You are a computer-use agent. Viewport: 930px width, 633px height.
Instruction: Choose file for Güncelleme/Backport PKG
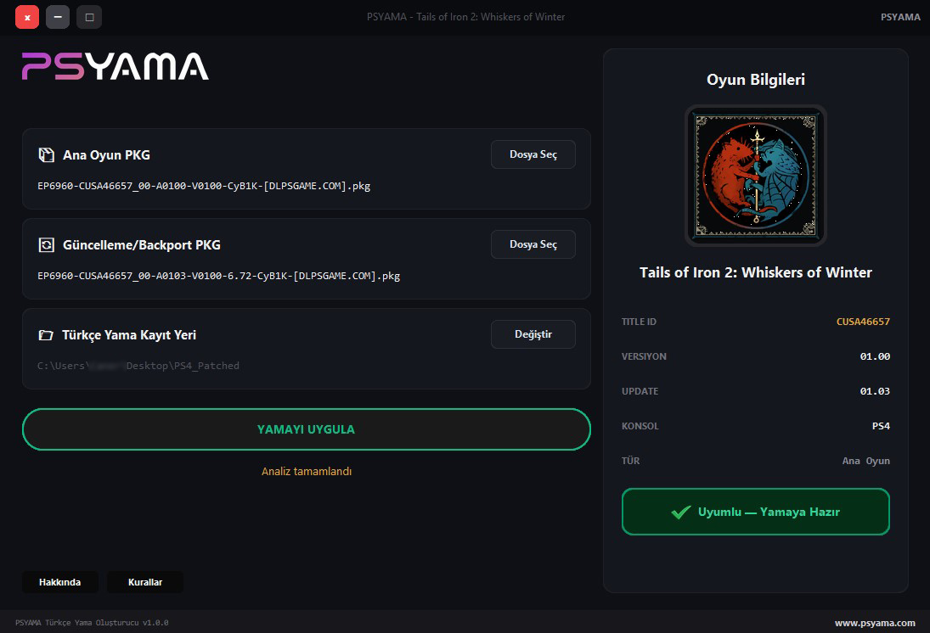tap(533, 244)
